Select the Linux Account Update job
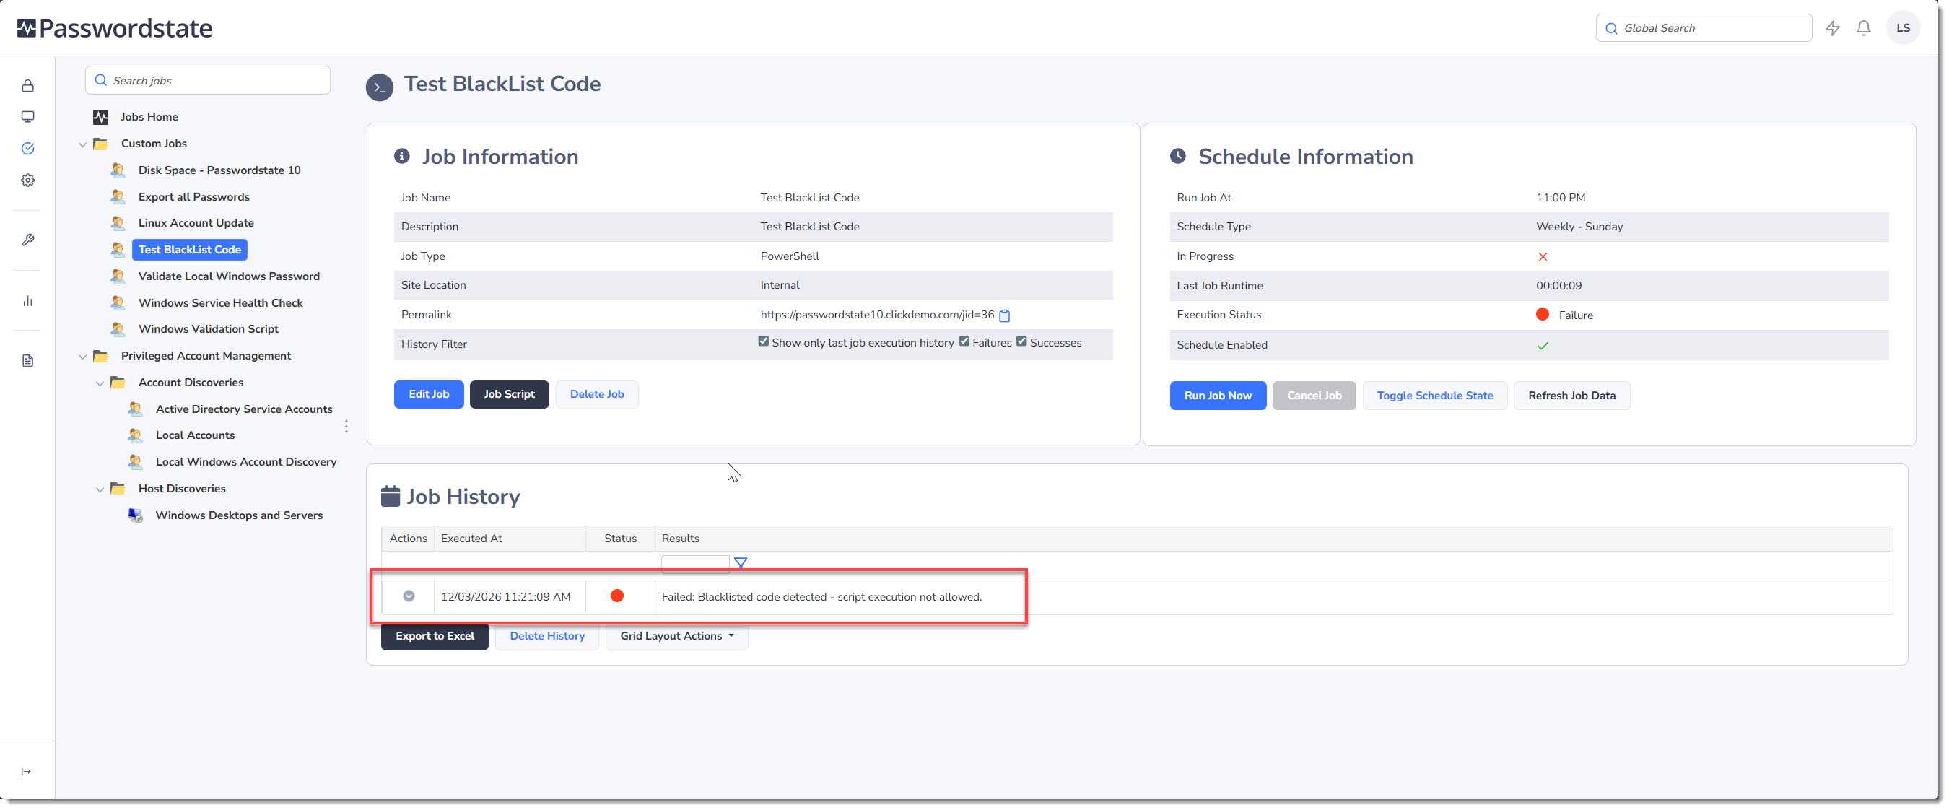Screen dimensions: 1949x810 (196, 222)
